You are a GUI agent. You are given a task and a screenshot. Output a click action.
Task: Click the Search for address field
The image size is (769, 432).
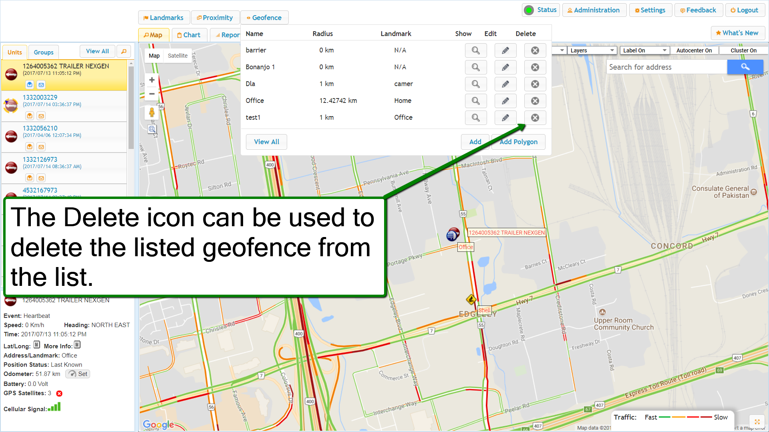click(666, 67)
